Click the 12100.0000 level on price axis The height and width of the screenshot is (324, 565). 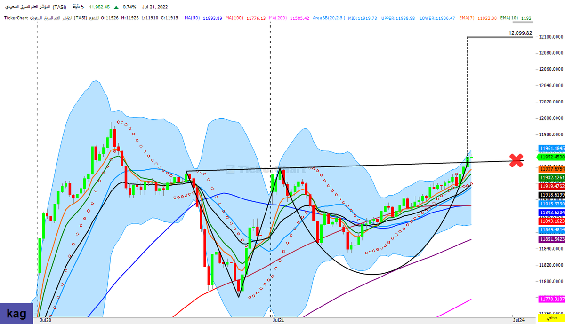(x=551, y=36)
